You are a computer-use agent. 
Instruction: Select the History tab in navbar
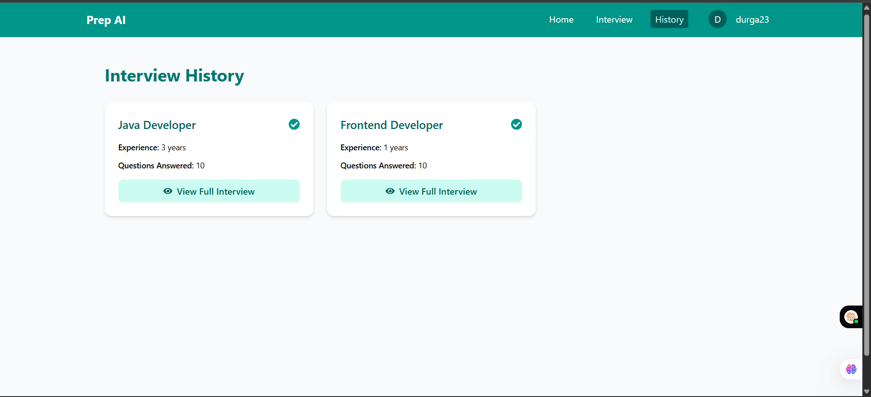pyautogui.click(x=669, y=19)
